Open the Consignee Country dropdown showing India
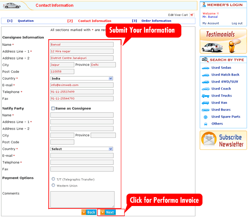248x218 pixels. pyautogui.click(x=82, y=78)
